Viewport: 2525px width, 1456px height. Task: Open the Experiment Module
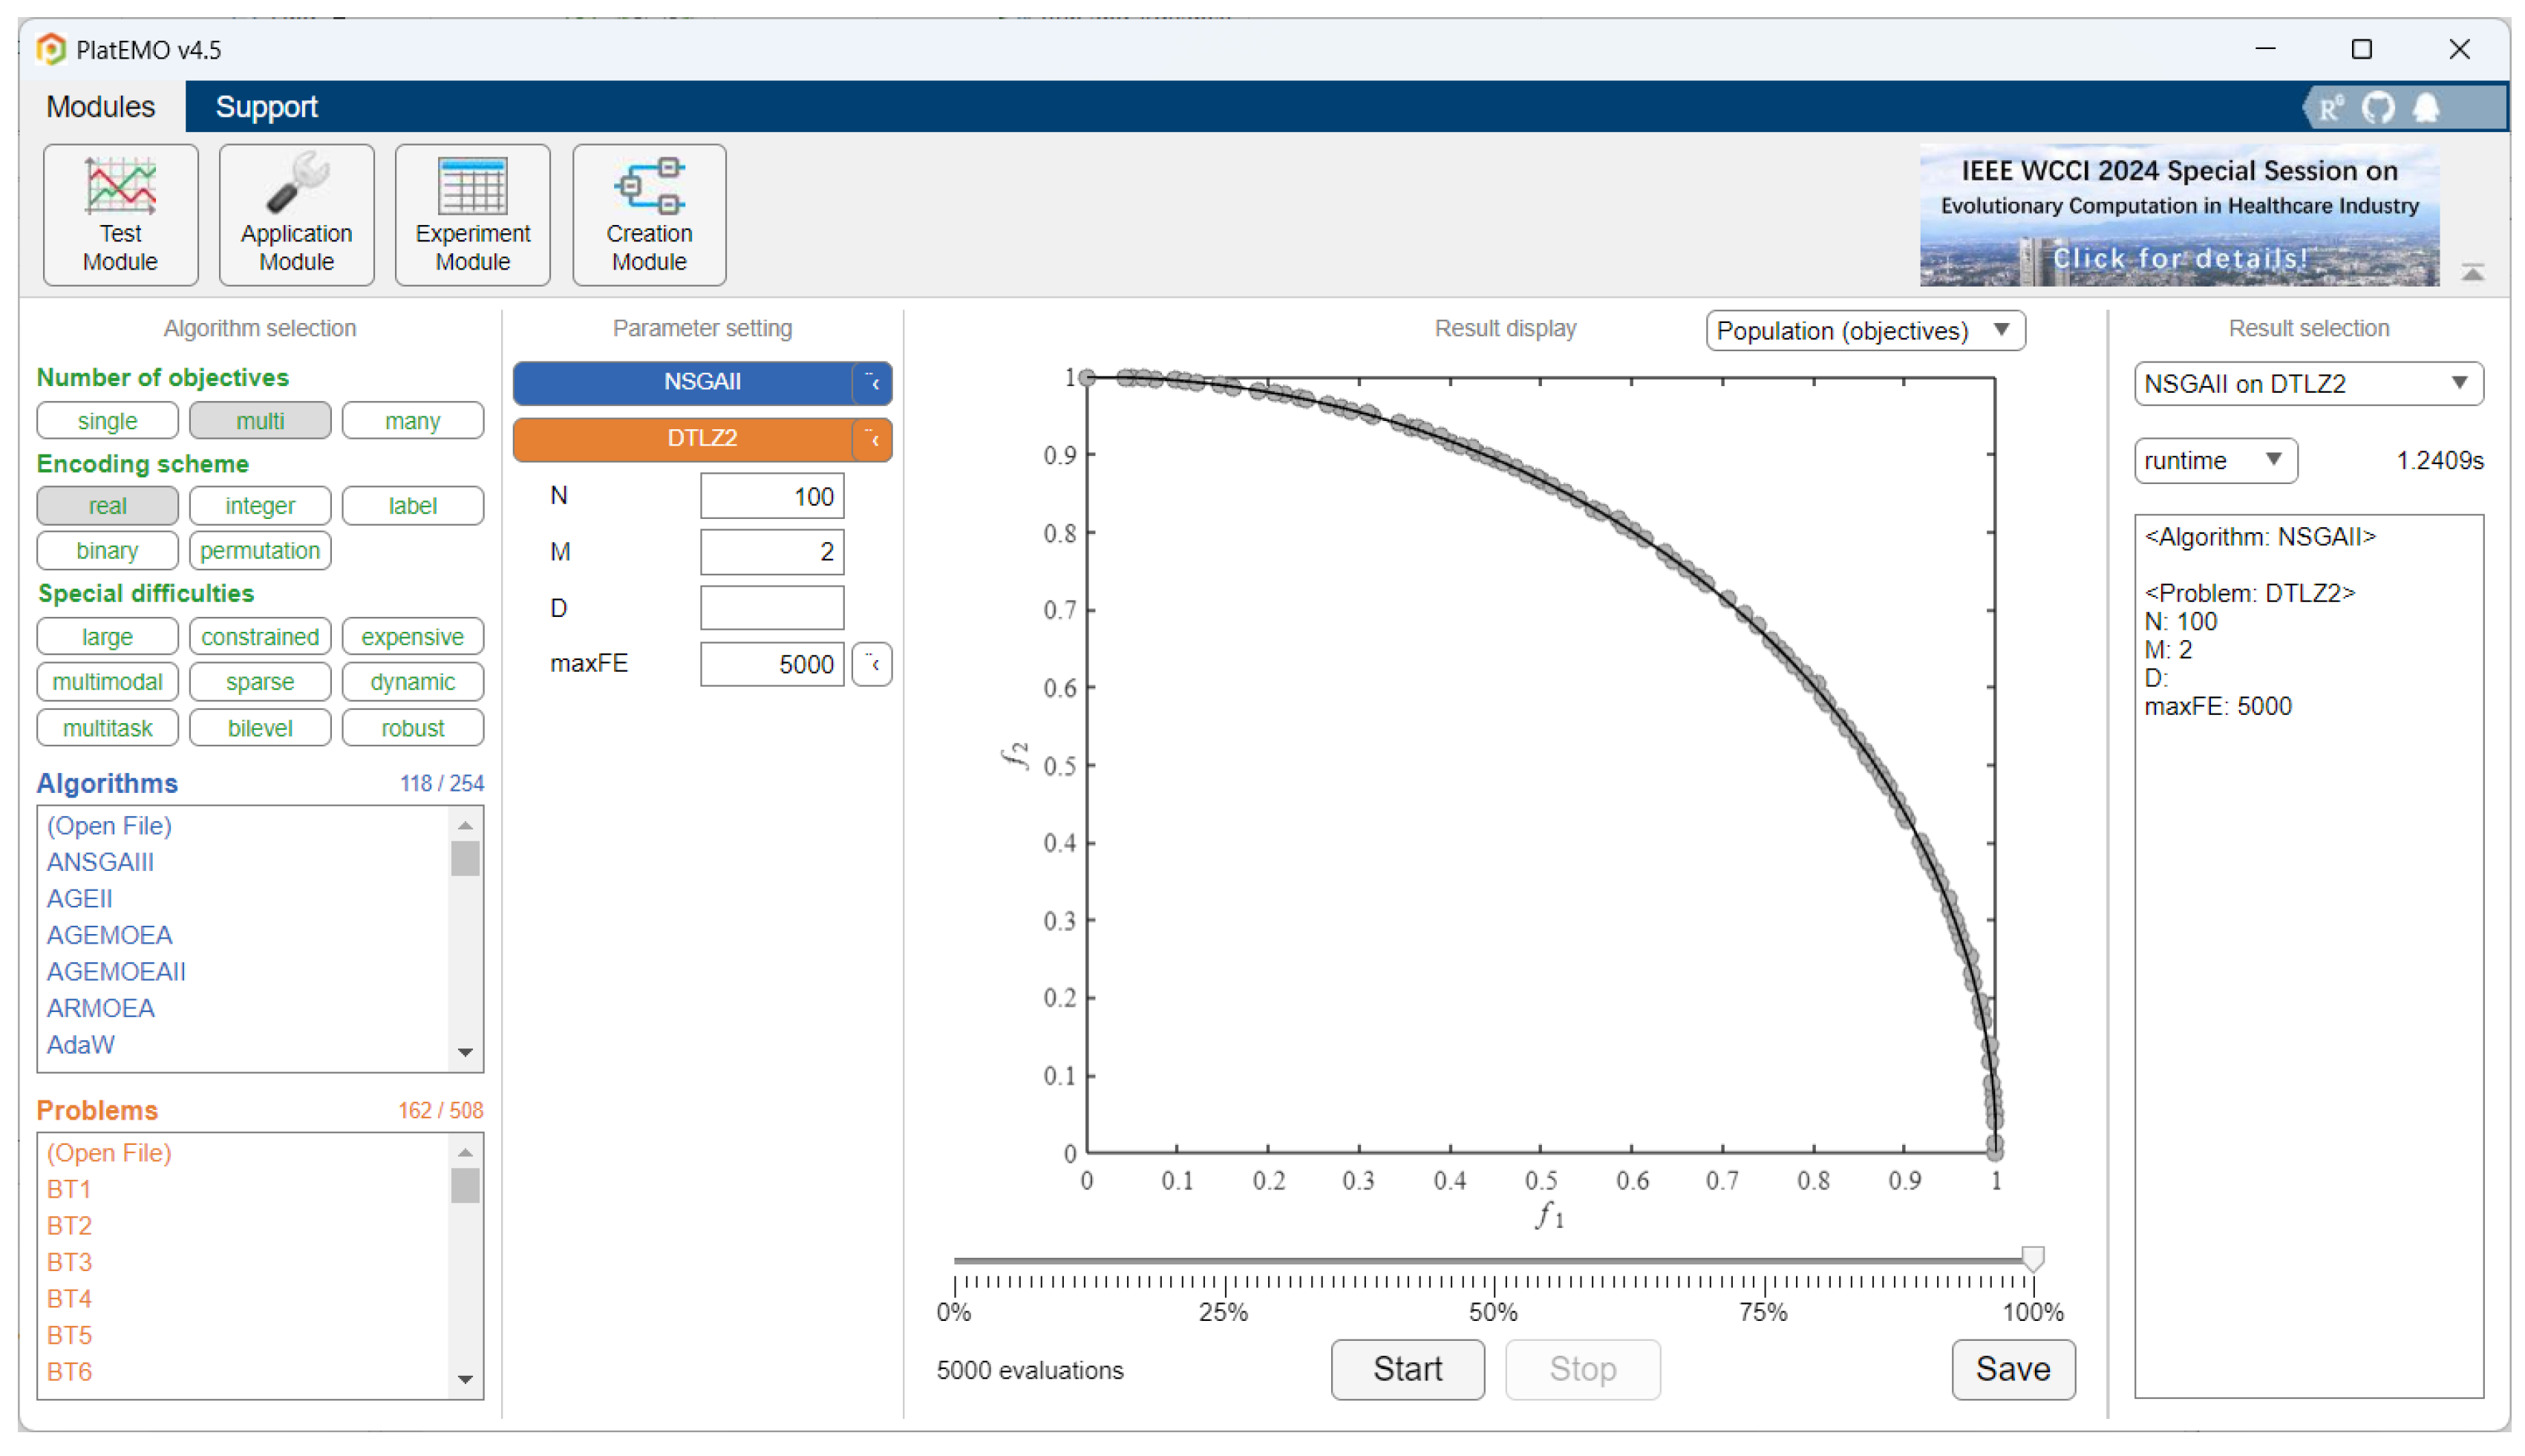pos(471,215)
